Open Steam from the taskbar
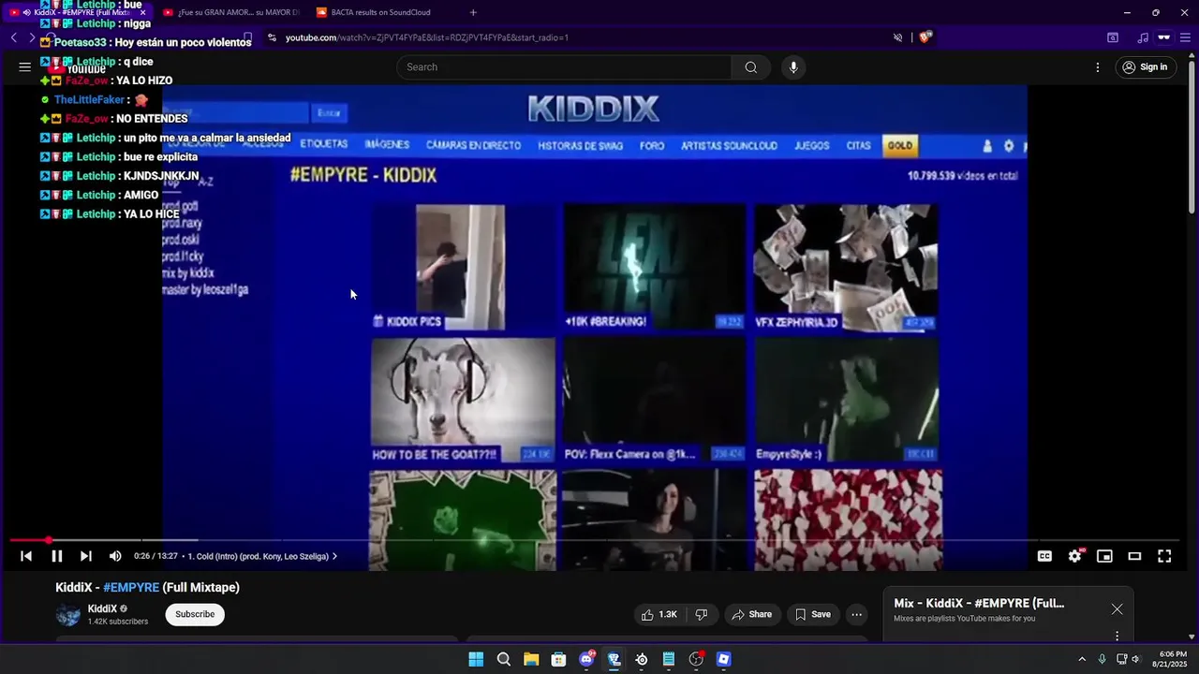 coord(642,659)
